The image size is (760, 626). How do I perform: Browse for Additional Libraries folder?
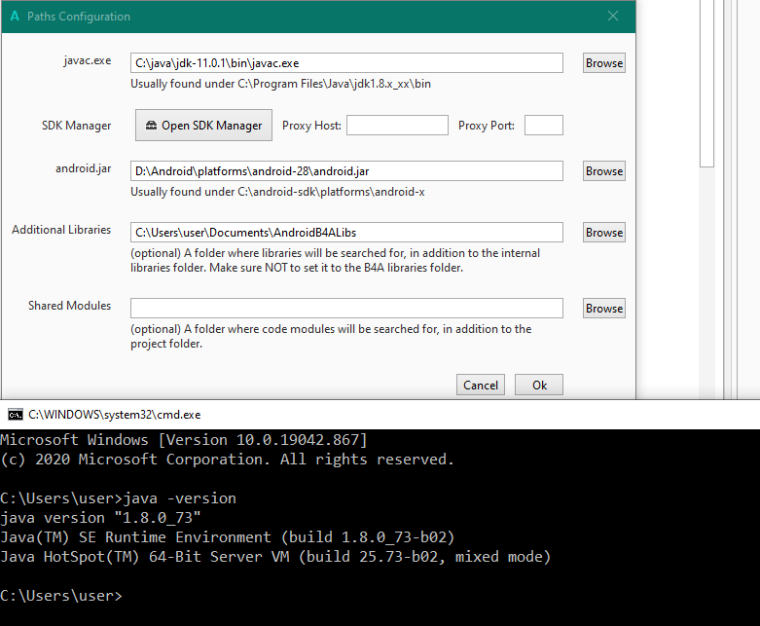(604, 233)
